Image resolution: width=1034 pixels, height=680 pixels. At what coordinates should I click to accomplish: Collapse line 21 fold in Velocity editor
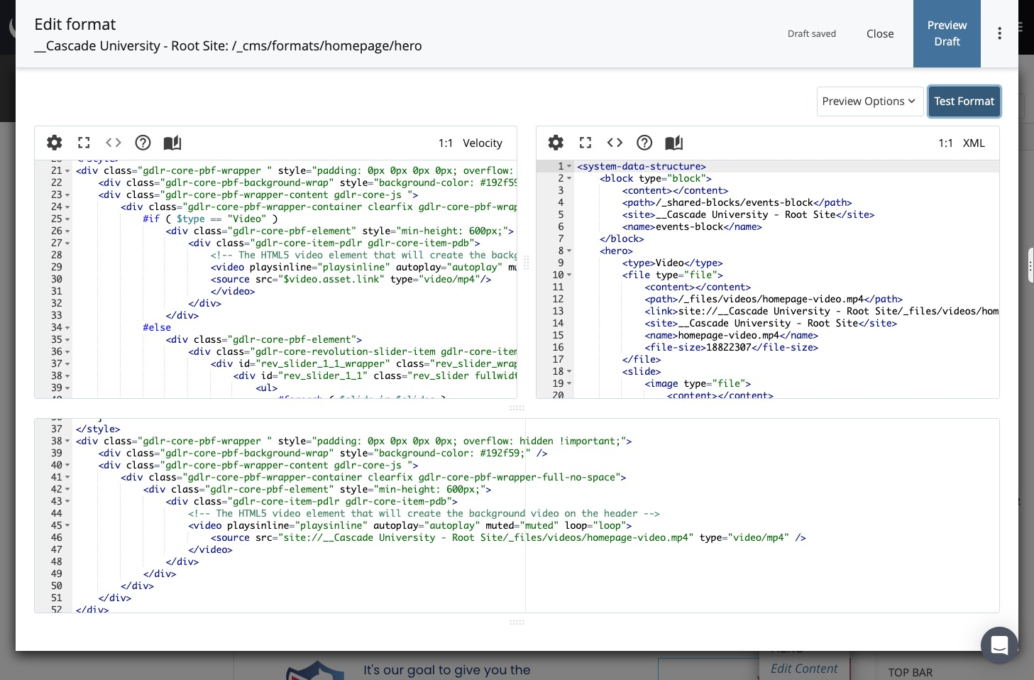[x=67, y=171]
